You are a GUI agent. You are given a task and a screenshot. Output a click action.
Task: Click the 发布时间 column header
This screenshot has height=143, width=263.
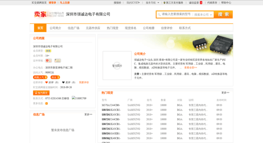click(x=221, y=100)
